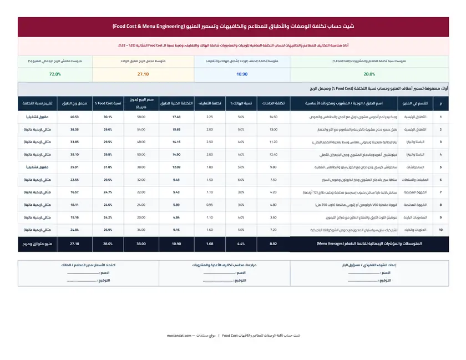The height and width of the screenshot is (360, 466).
Task: Select raw material cost 3.60 in row 9
Action: 273,217
